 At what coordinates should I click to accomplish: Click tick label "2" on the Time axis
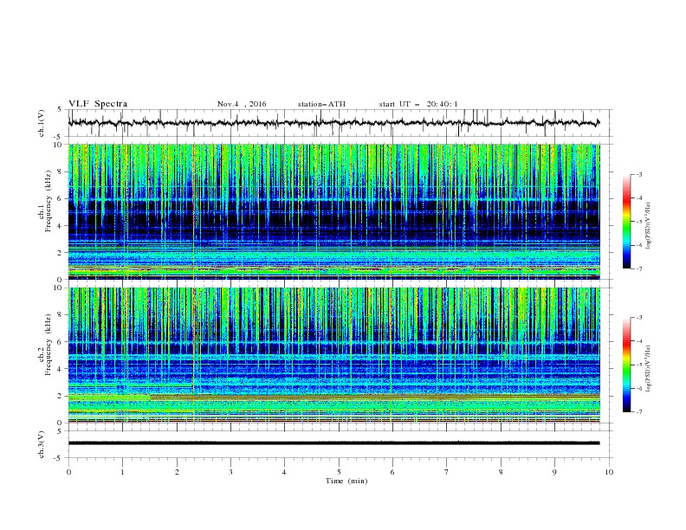(x=177, y=472)
